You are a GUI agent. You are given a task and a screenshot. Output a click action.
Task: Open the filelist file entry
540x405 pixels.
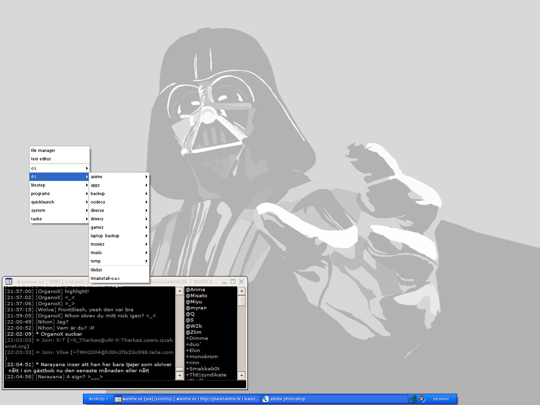coord(119,270)
